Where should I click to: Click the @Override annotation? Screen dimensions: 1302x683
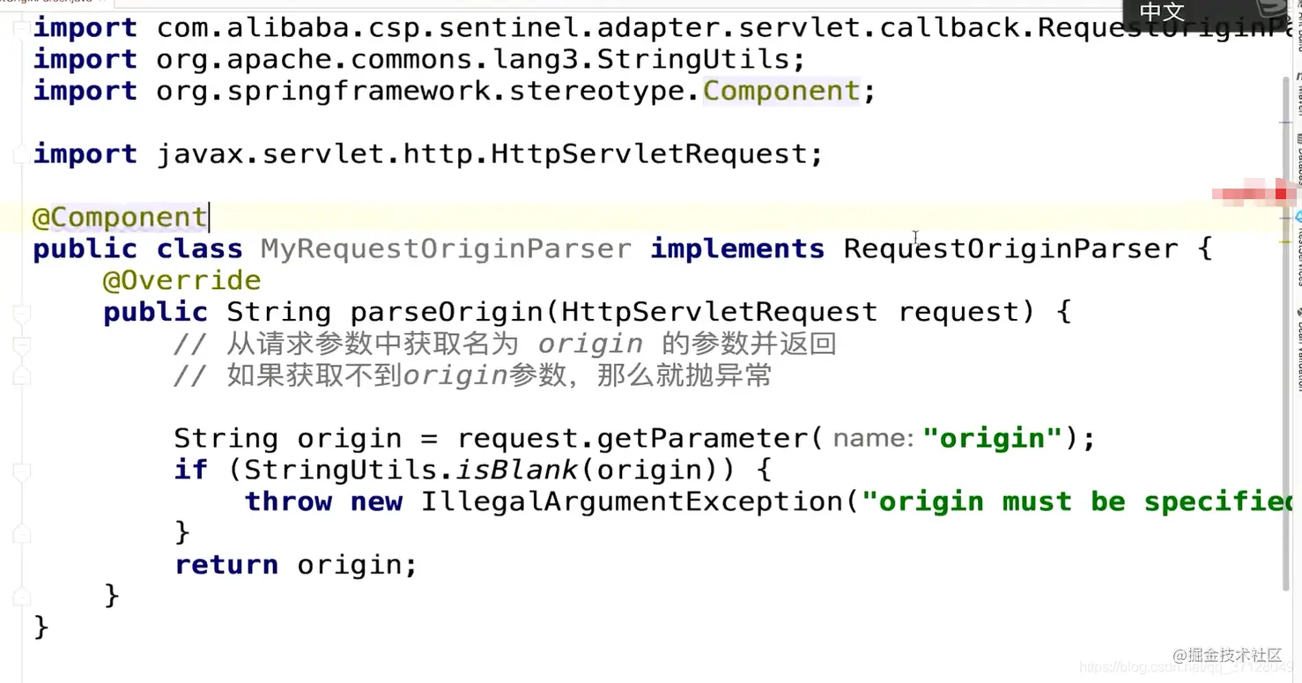182,280
